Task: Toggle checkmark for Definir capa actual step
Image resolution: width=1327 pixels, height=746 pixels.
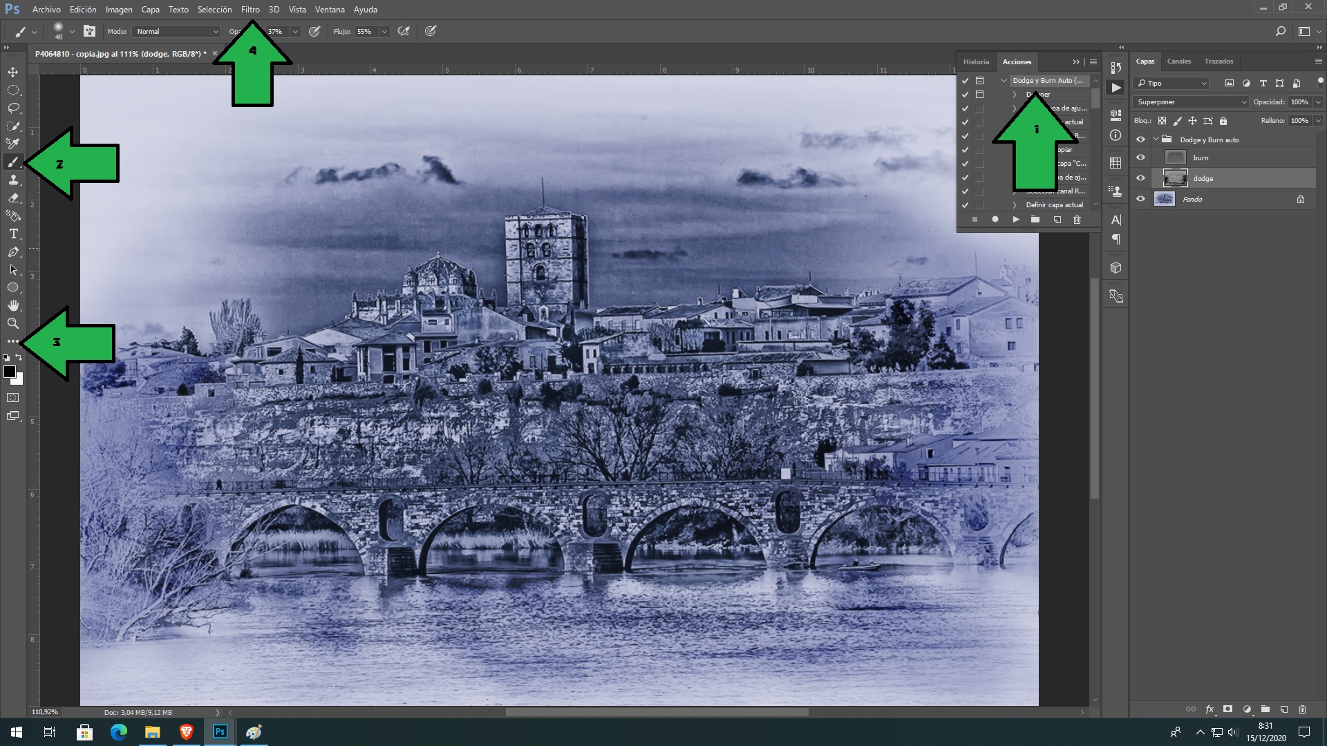Action: click(x=966, y=205)
